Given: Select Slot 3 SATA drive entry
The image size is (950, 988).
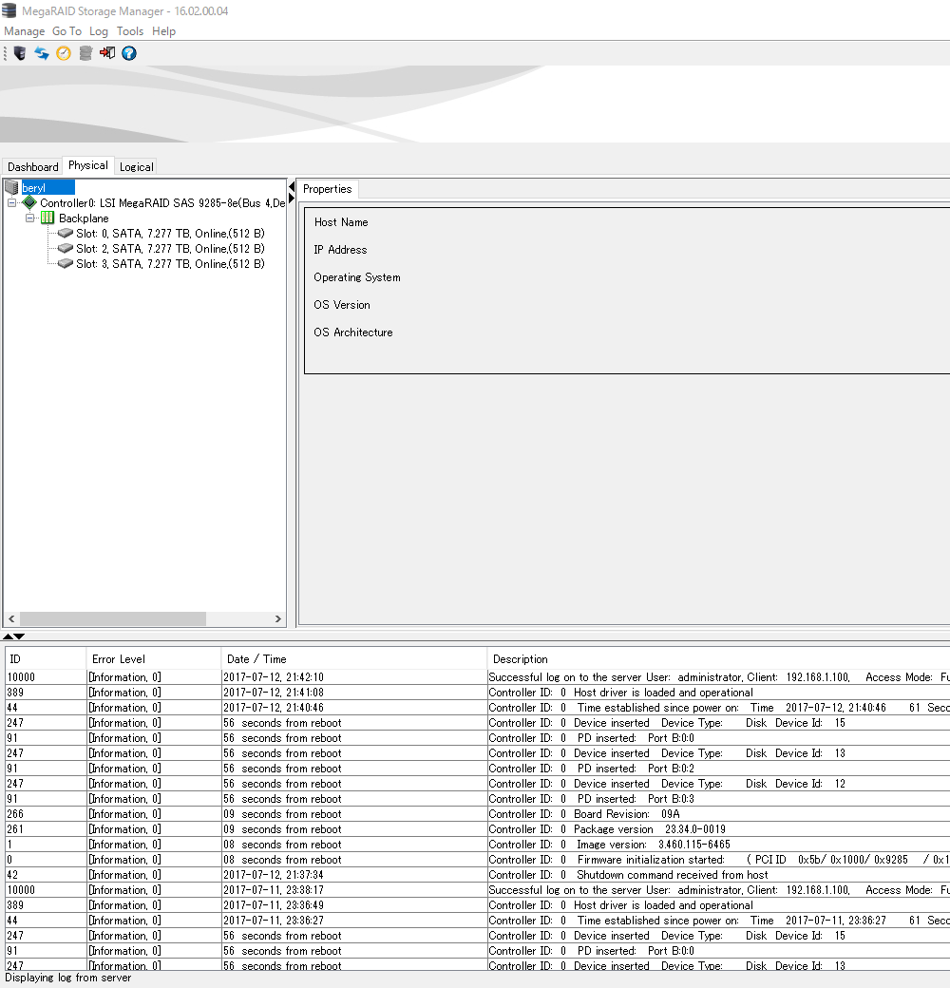Looking at the screenshot, I should 170,263.
